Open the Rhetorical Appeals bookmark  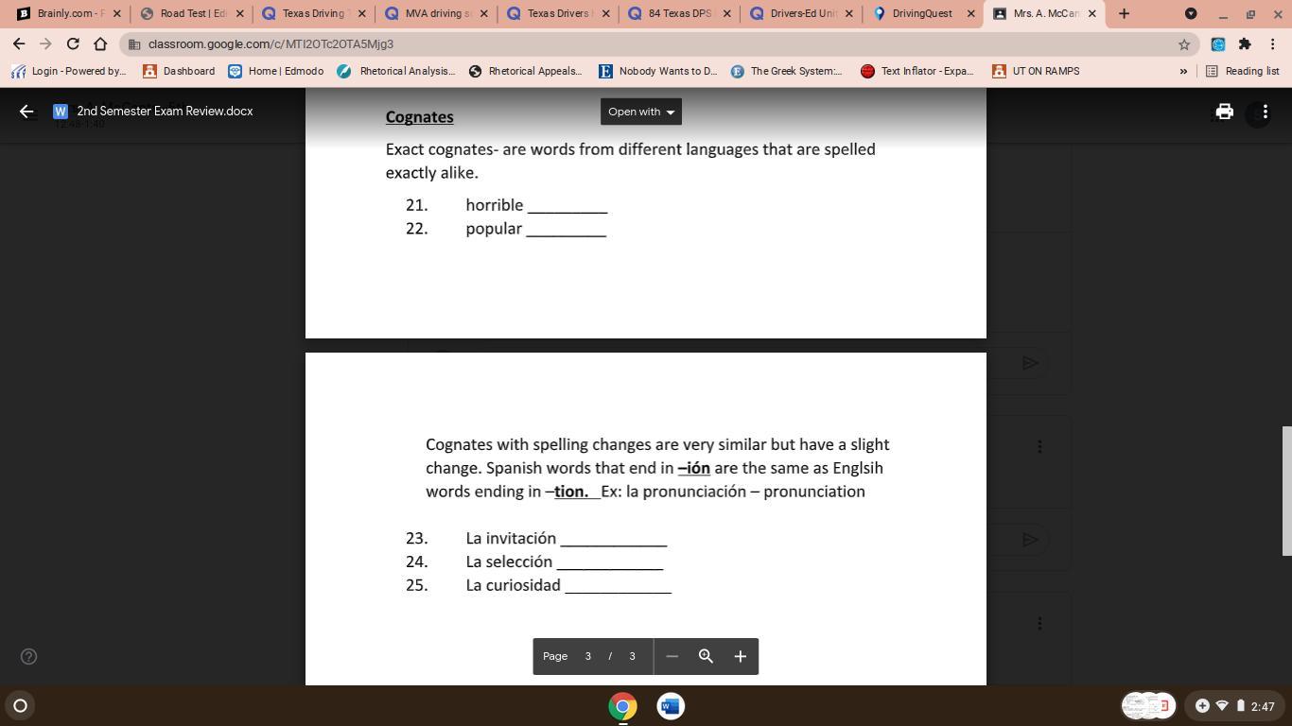526,71
